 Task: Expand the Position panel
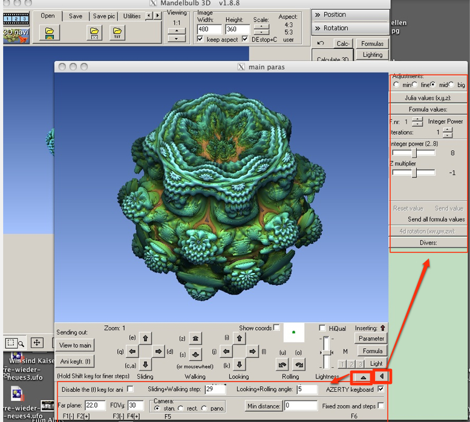[x=351, y=14]
